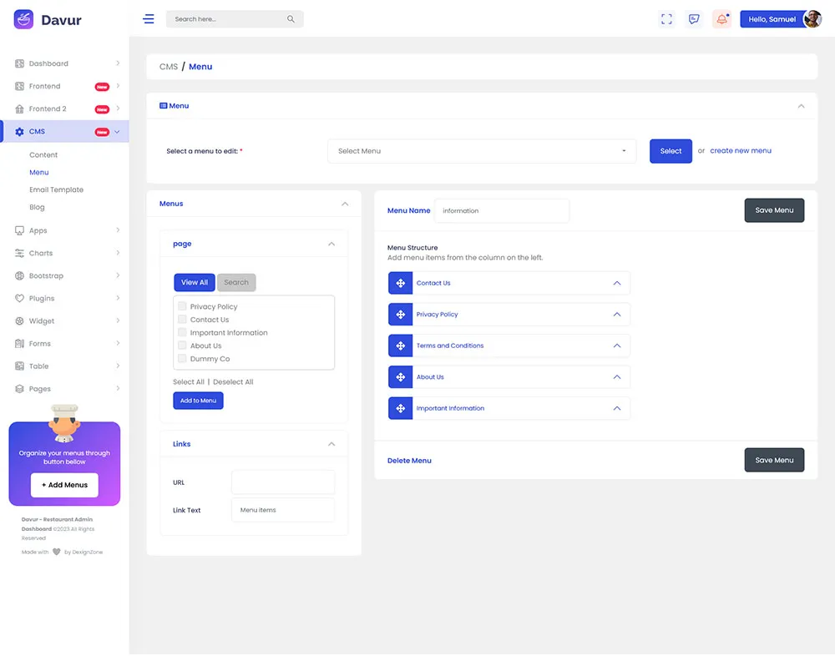Check the About Us page checkbox

(182, 346)
